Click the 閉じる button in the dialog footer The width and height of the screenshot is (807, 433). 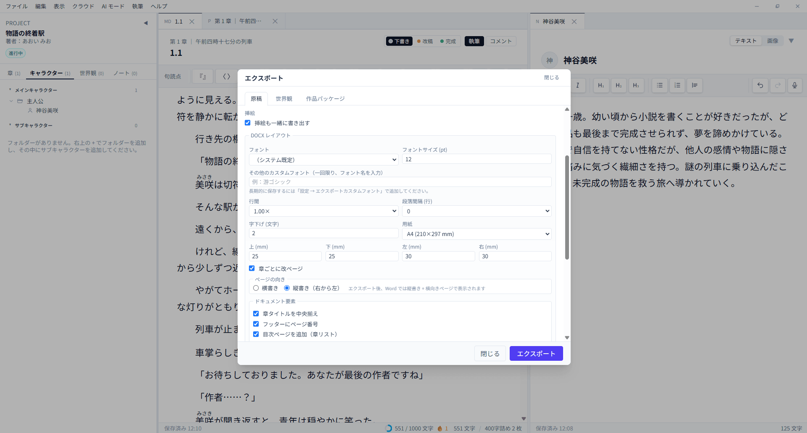point(490,354)
